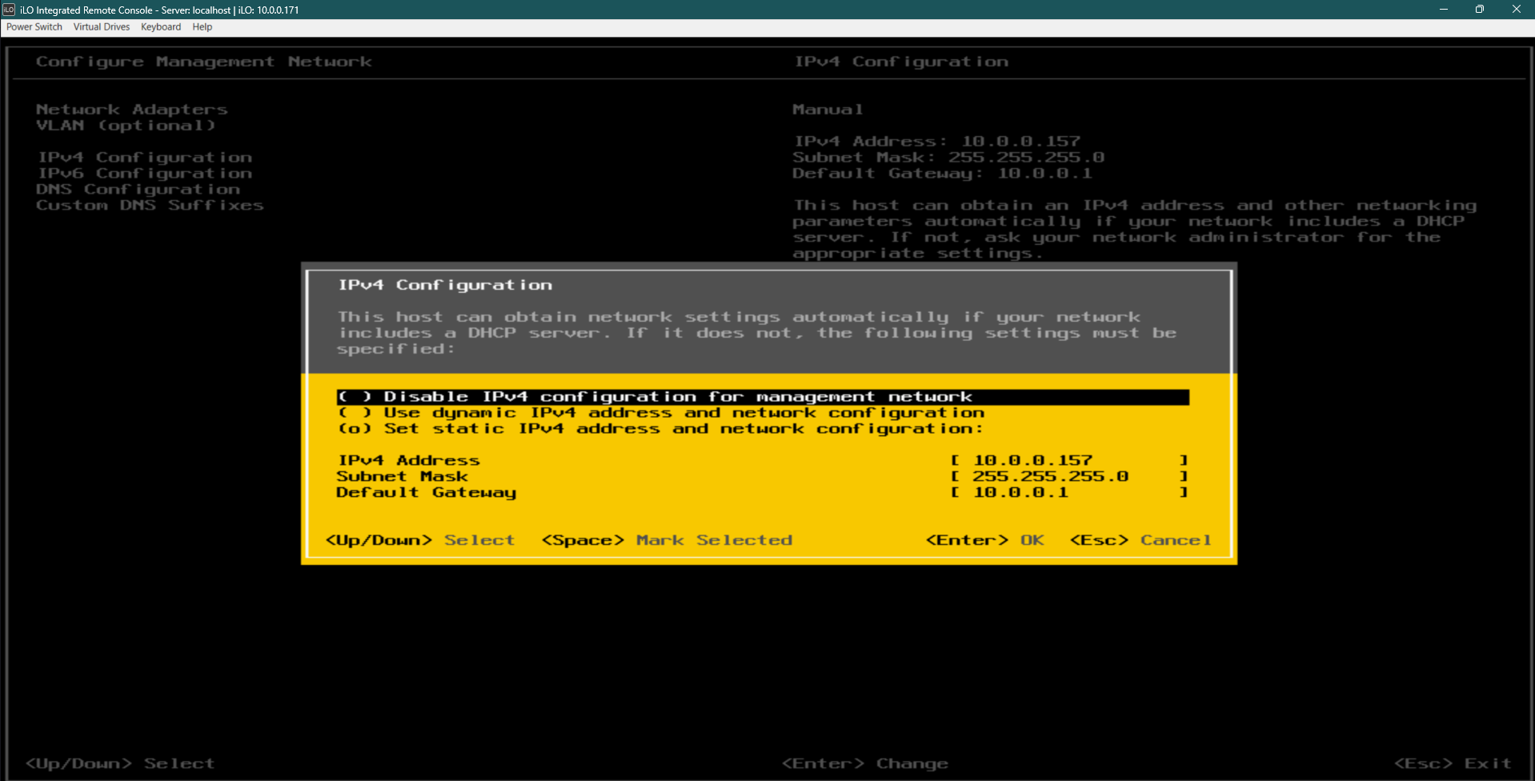Open the Virtual Drives menu
Viewport: 1535px width, 781px height.
[101, 26]
